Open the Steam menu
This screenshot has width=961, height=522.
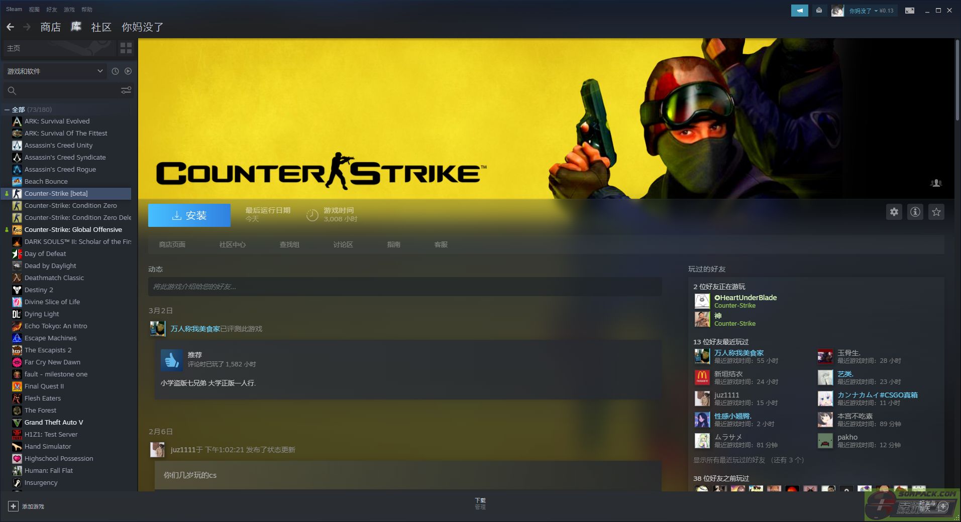coord(14,10)
